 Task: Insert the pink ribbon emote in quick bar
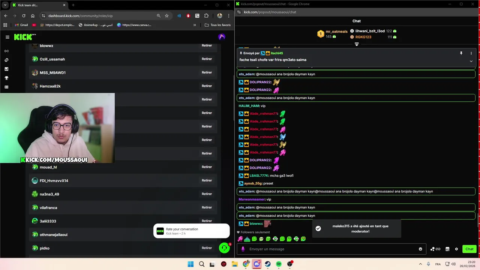tap(240, 239)
